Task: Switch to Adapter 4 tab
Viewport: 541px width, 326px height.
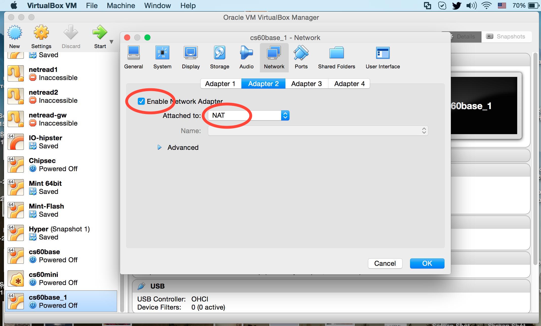Action: [x=349, y=84]
